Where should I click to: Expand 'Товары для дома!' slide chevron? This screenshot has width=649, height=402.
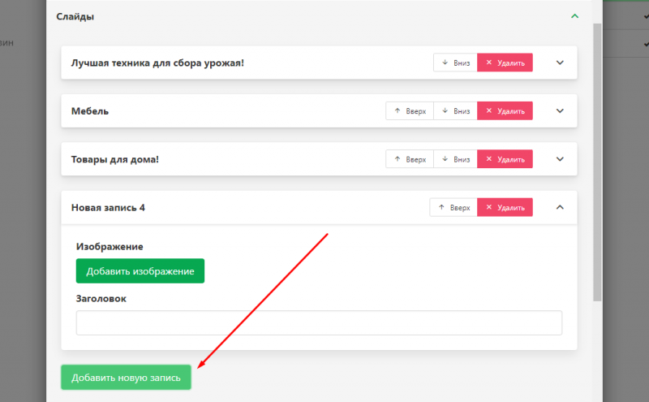click(x=559, y=159)
